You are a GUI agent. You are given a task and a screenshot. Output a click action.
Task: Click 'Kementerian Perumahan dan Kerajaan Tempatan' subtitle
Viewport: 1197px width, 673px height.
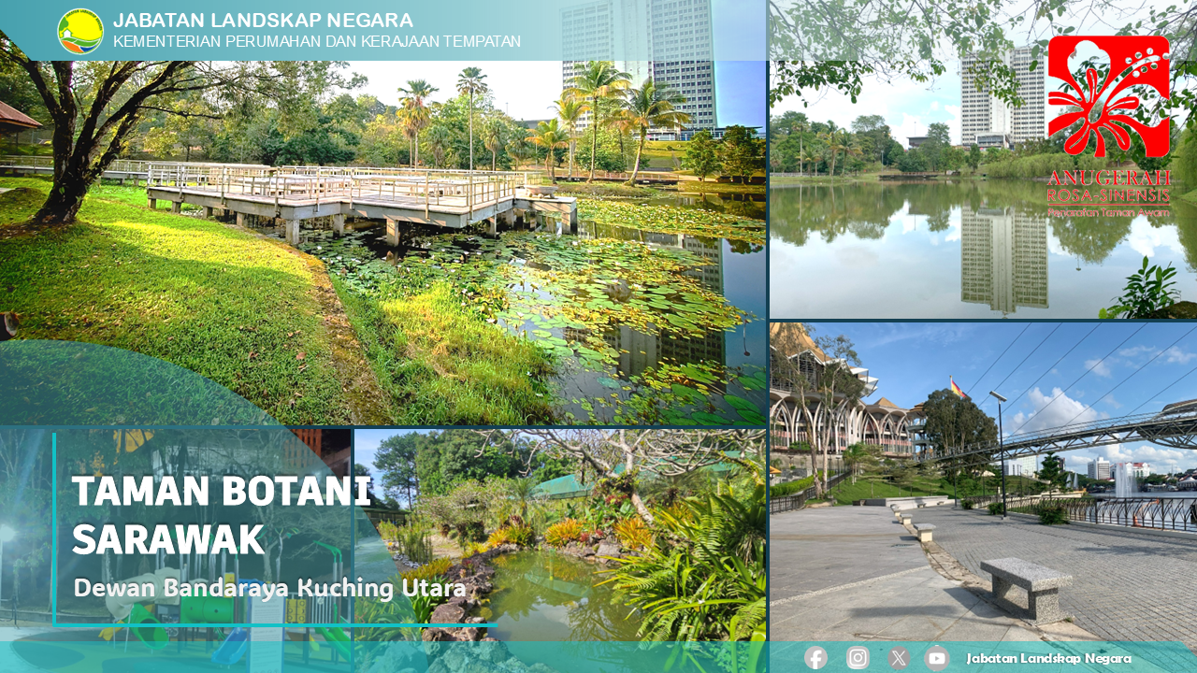click(316, 42)
